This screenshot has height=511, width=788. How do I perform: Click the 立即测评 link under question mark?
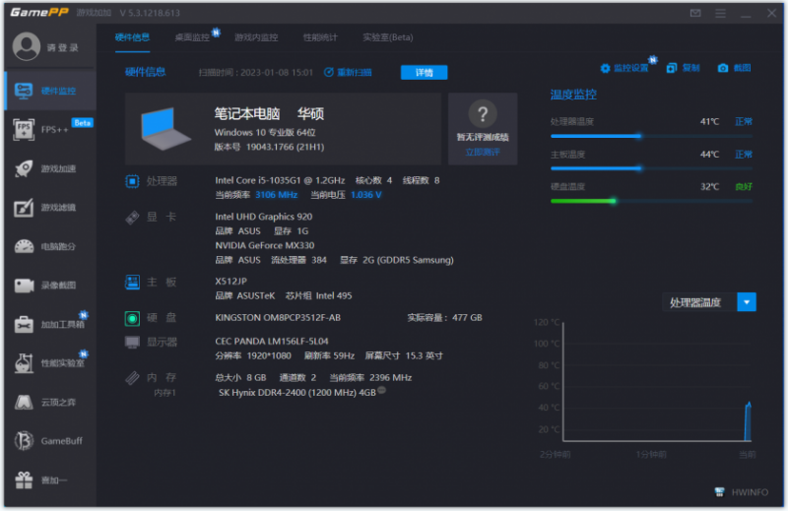(x=483, y=152)
